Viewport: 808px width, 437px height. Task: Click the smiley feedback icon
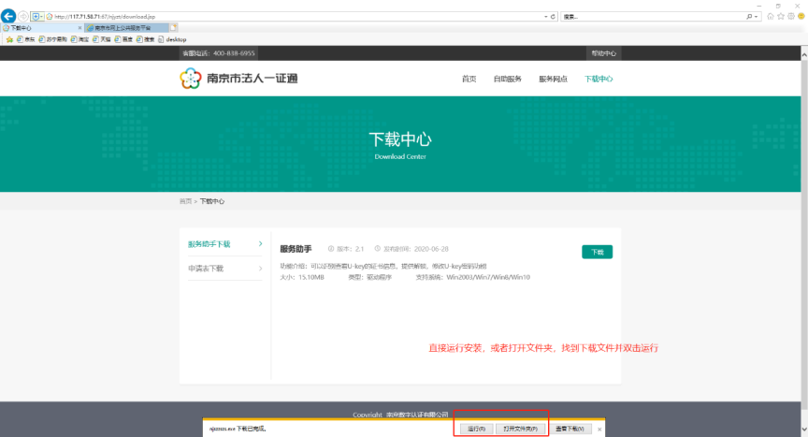pos(801,17)
